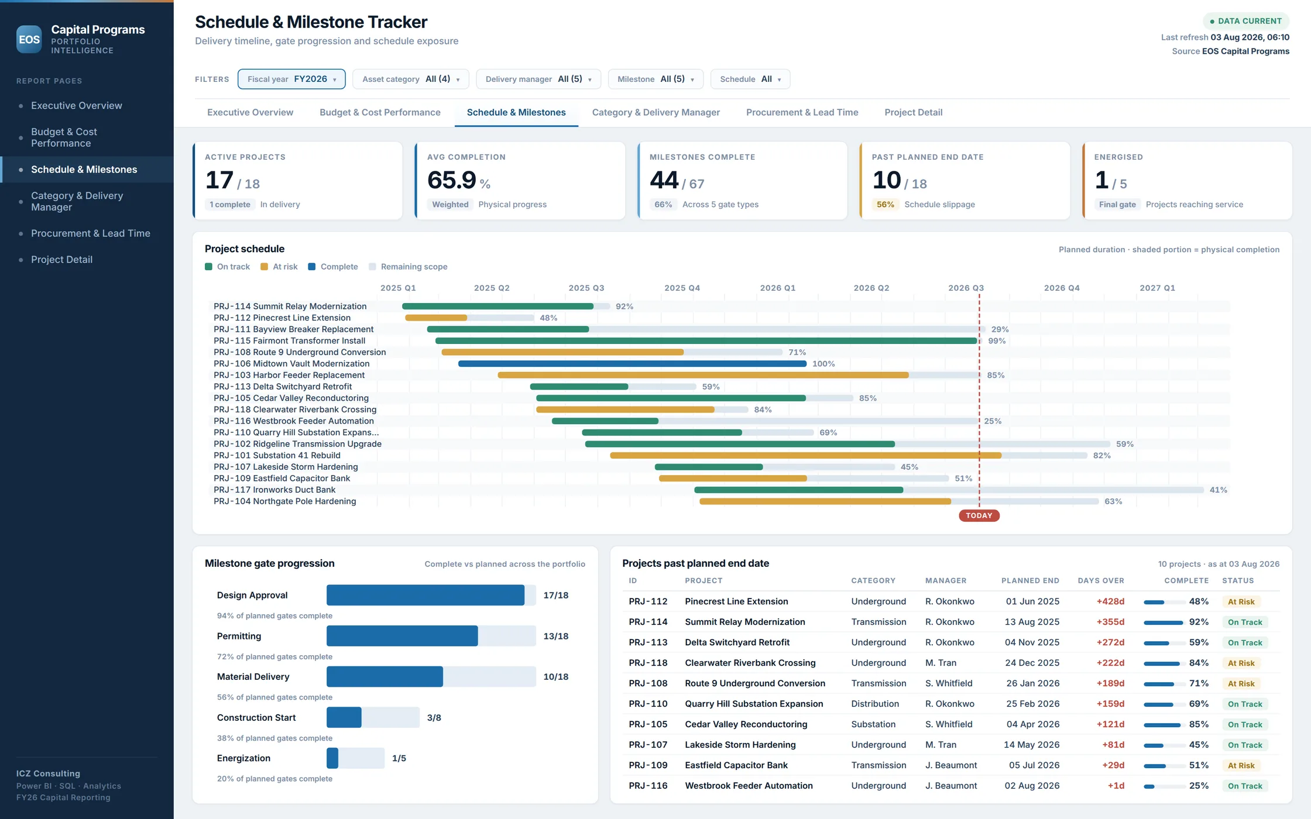Viewport: 1311px width, 819px height.
Task: Click the PRJ-117 Ironworks Duct Bank bar
Action: pos(949,490)
